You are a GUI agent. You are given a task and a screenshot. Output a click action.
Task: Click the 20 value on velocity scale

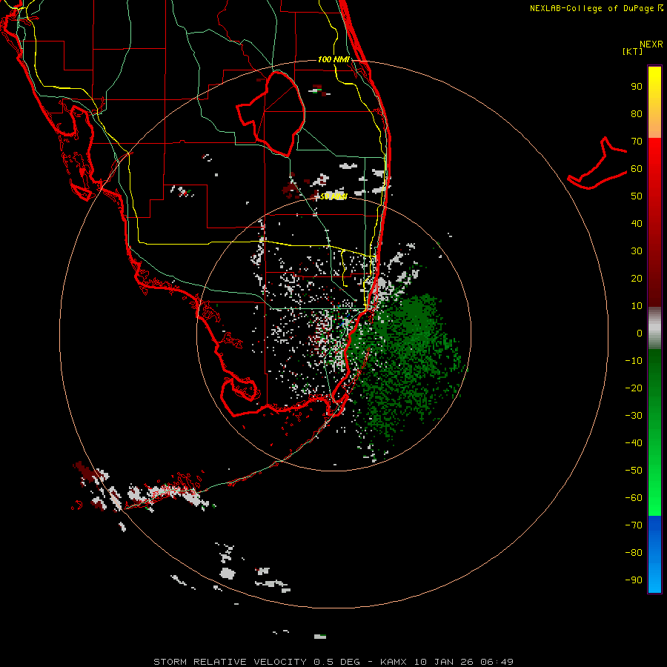click(x=637, y=278)
